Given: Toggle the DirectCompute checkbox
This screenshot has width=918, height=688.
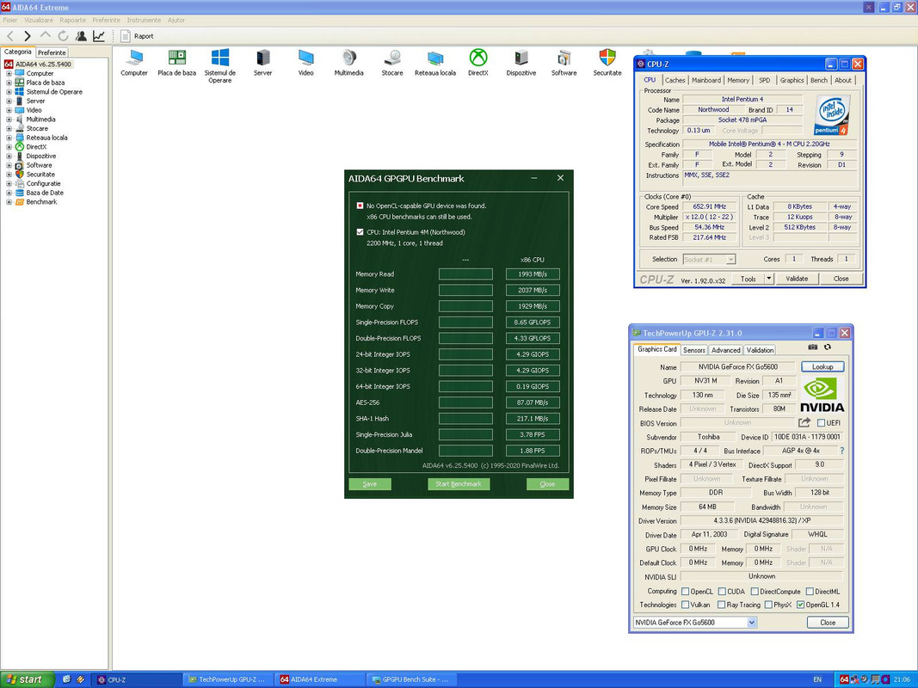Looking at the screenshot, I should pos(755,592).
